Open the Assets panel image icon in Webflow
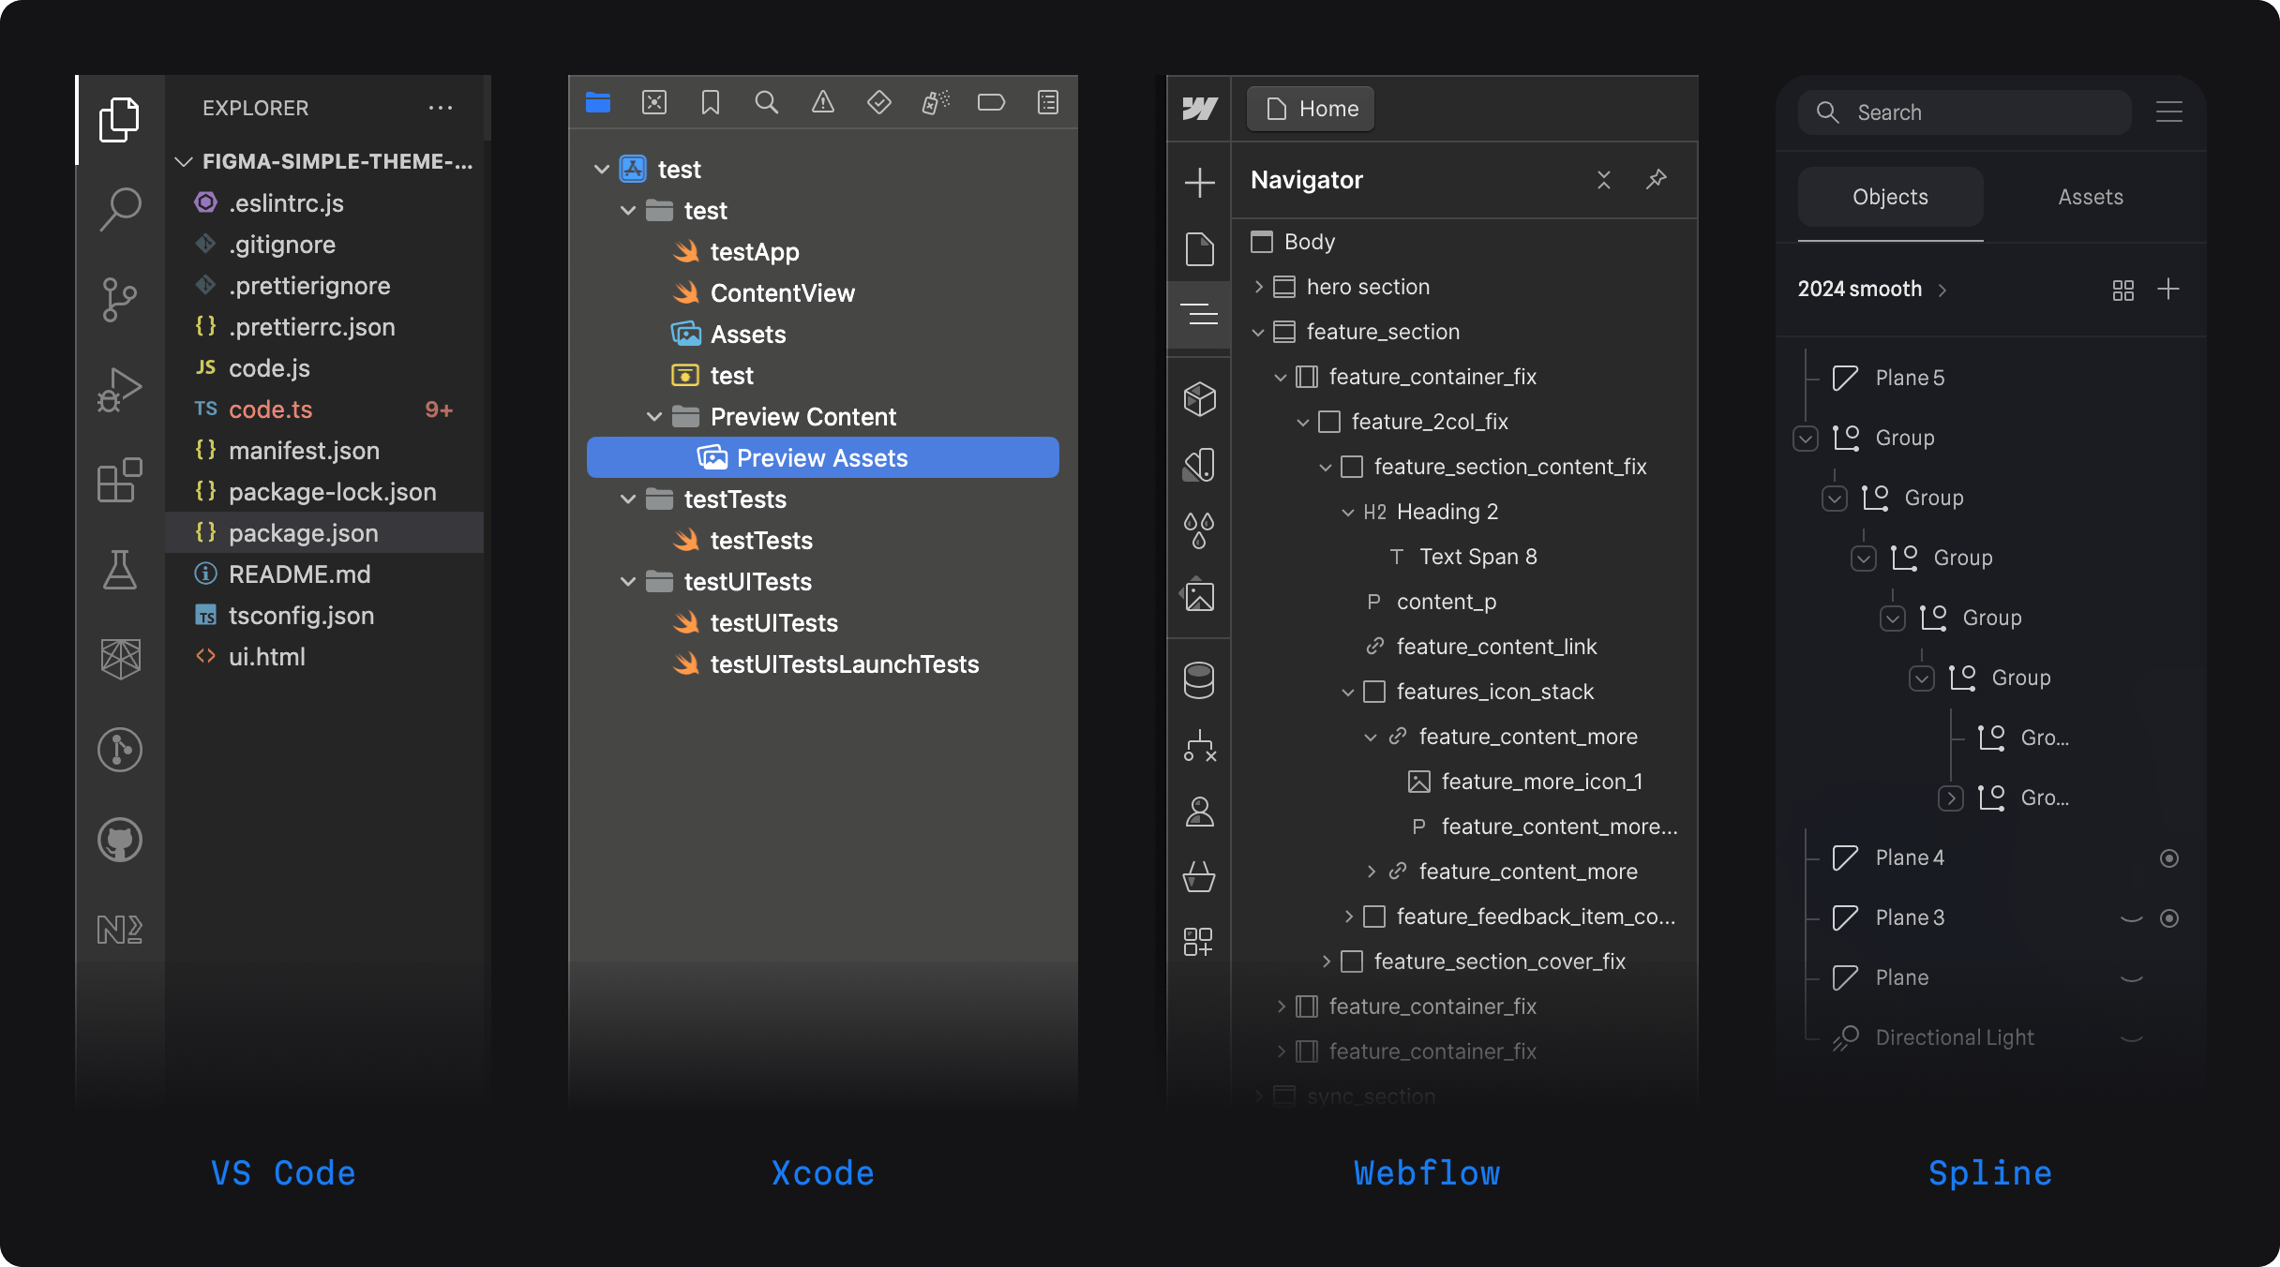The width and height of the screenshot is (2280, 1267). (x=1199, y=596)
